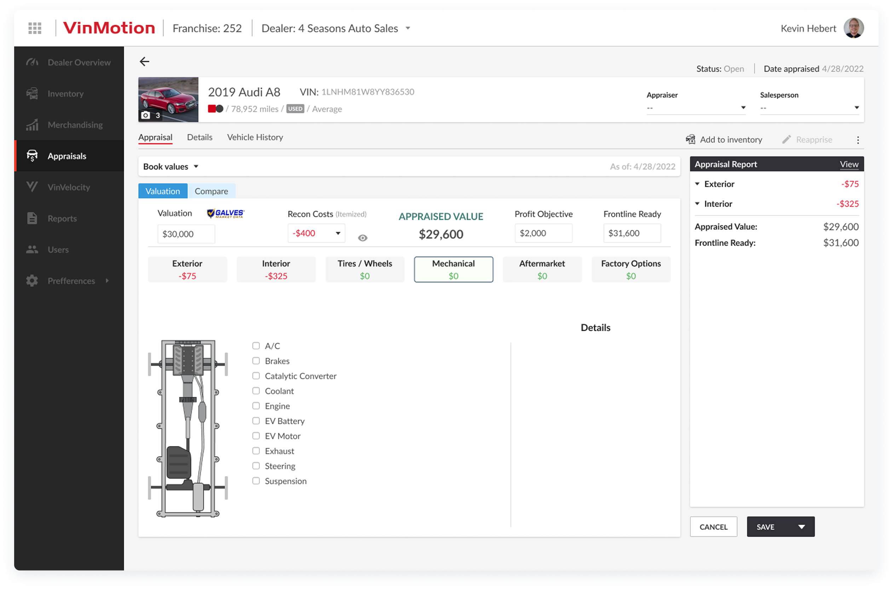Open the Appraisal Report View link
Image resolution: width=893 pixels, height=589 pixels.
(849, 164)
